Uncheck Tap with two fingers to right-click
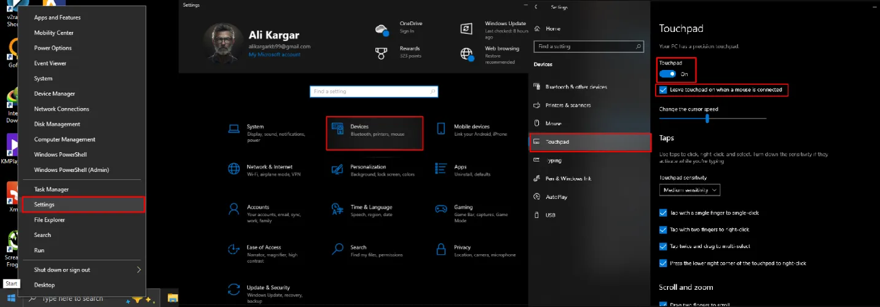 coord(663,230)
